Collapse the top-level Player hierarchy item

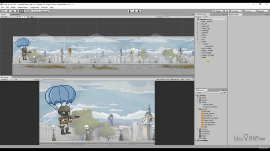tap(198, 42)
